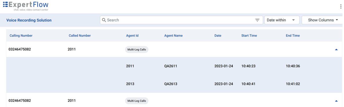Click the Agent Name column header
The width and height of the screenshot is (344, 107).
[x=173, y=35]
